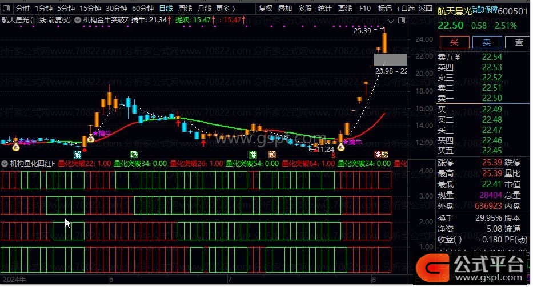Screen dimensions: 533x287
Task: Switch to 日线 daily chart
Action: coord(166,8)
